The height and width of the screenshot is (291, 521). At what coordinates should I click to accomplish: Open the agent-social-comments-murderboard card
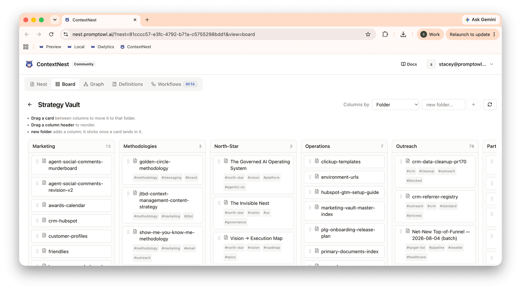72,165
